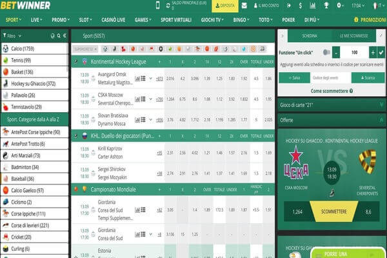Increase stake with the plus button
Viewport: 387px width, 258px height.
pos(373,52)
